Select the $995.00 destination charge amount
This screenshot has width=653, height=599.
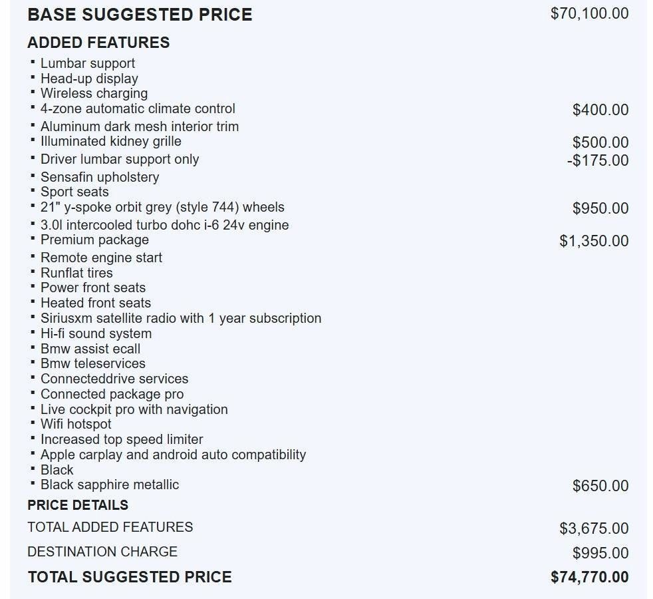pyautogui.click(x=600, y=553)
